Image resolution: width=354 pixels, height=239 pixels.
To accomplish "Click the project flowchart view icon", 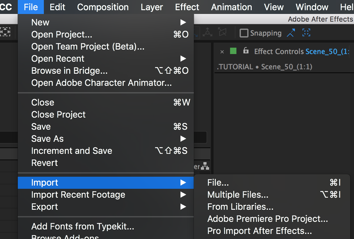I will tap(205, 166).
